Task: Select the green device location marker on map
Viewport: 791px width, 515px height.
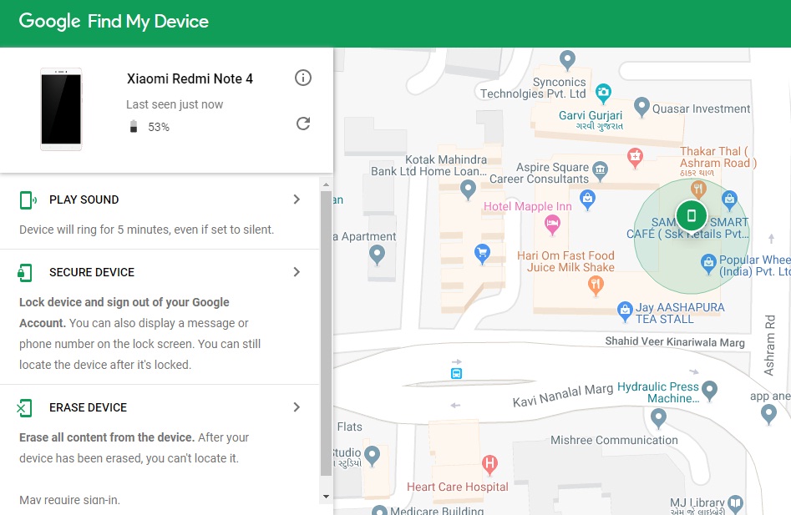Action: 692,215
